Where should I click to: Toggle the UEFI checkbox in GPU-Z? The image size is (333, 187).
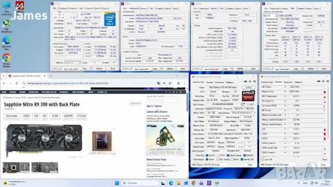(x=248, y=104)
